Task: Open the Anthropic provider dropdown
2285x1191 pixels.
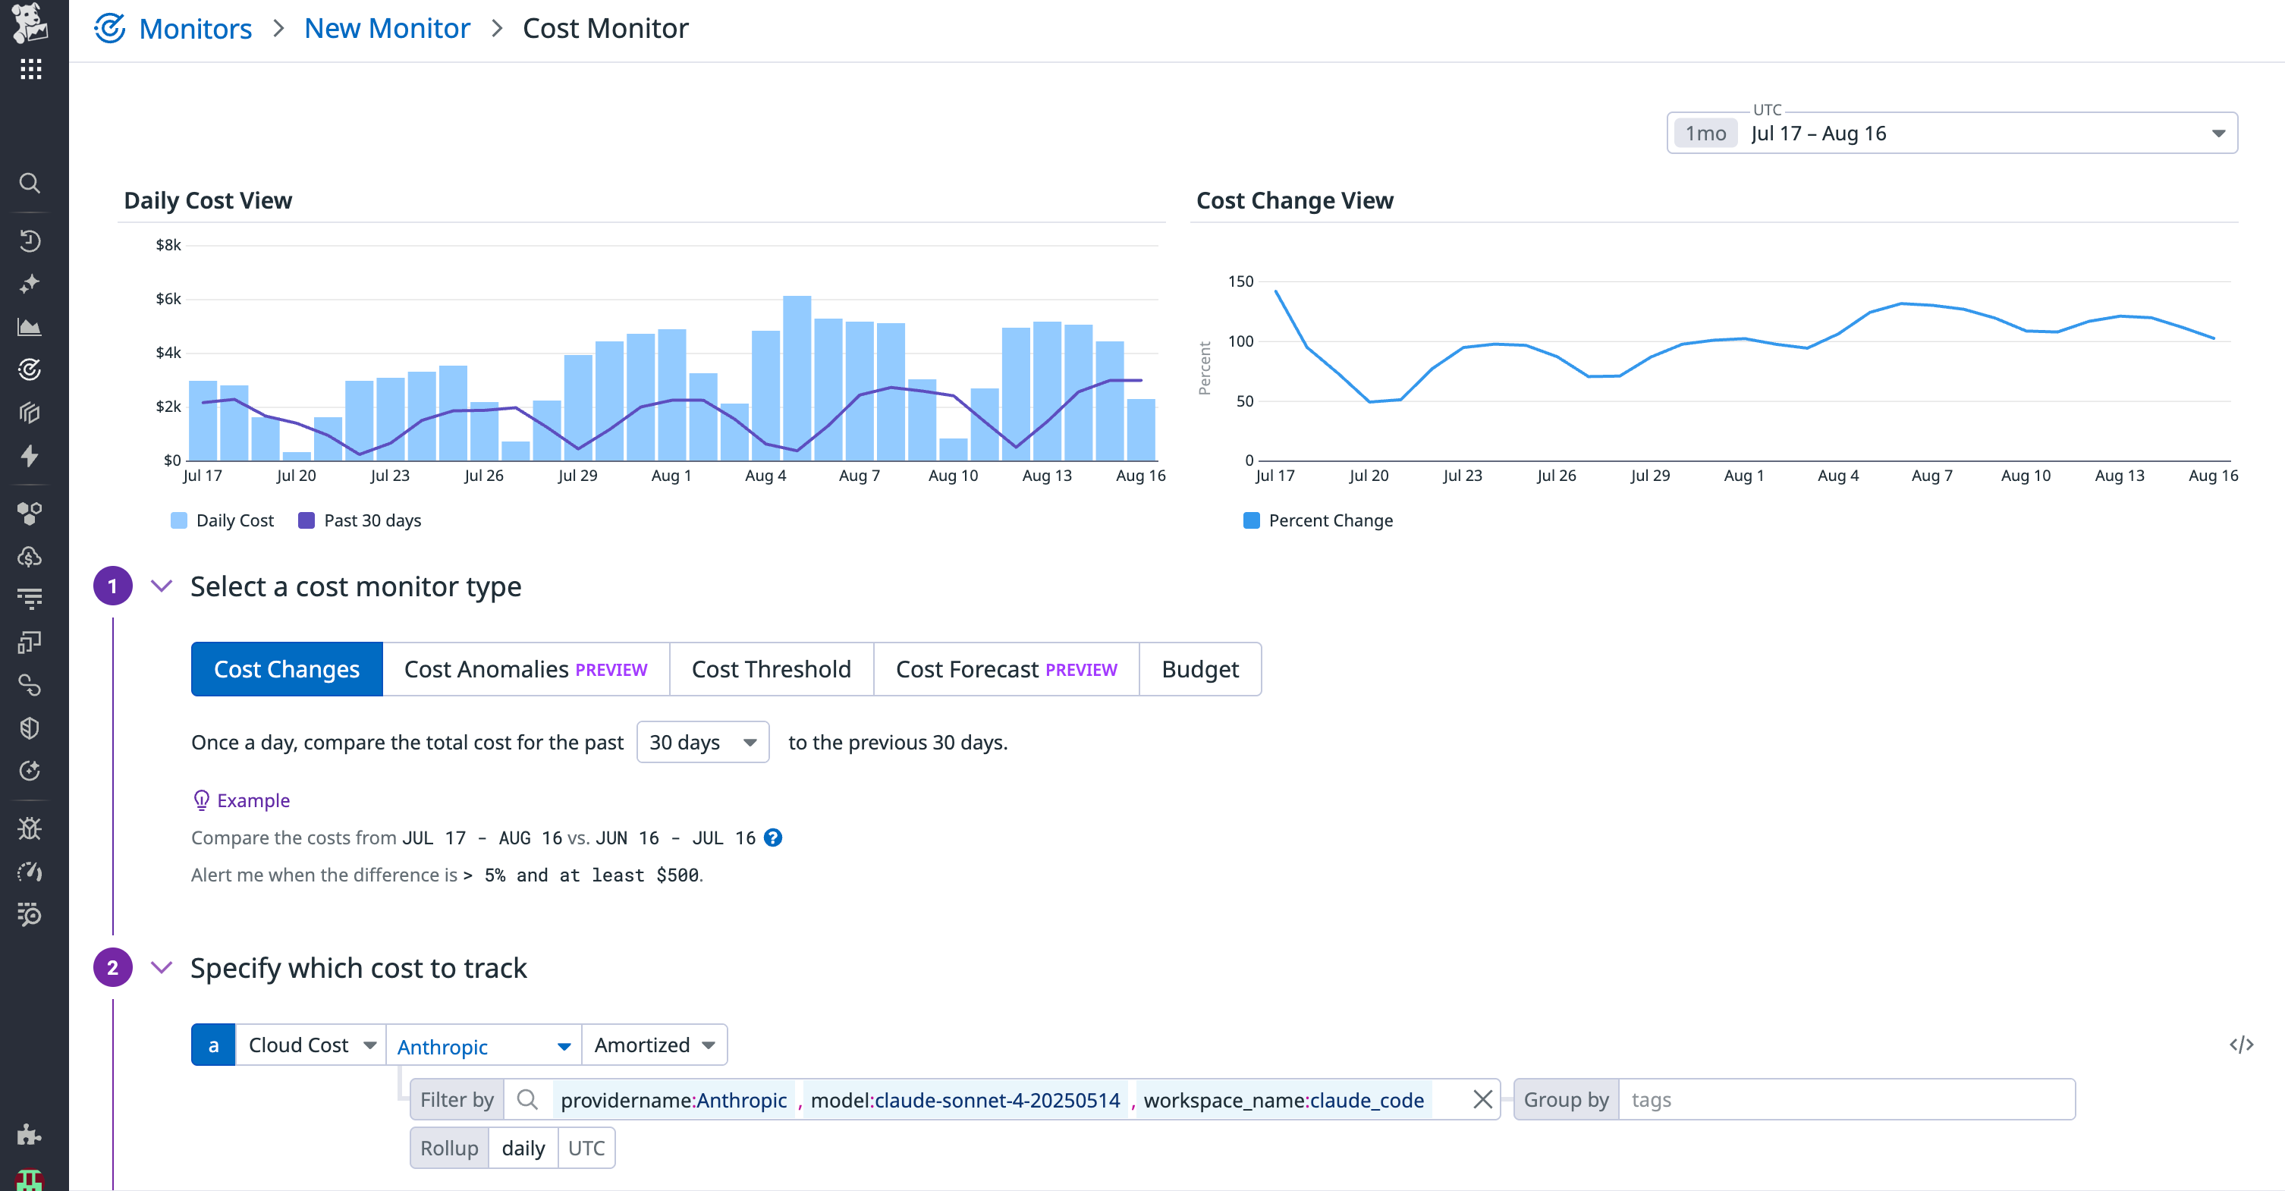Action: click(483, 1045)
